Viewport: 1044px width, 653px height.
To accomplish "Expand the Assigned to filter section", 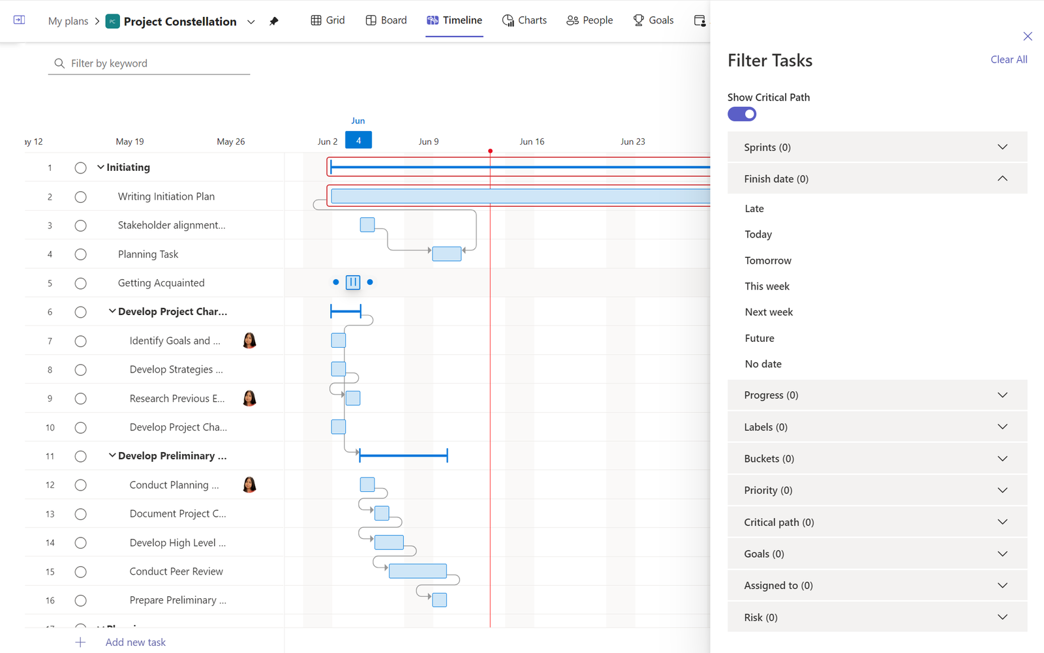I will click(x=877, y=586).
